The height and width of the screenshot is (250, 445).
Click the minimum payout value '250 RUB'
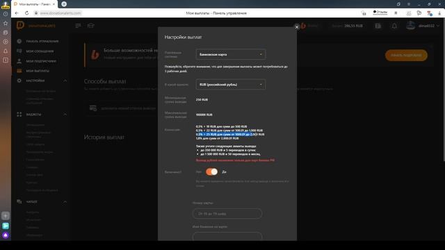[202, 100]
